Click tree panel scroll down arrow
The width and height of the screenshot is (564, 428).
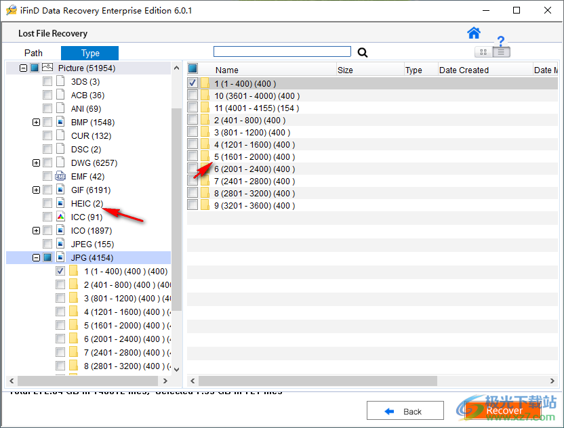tap(176, 370)
